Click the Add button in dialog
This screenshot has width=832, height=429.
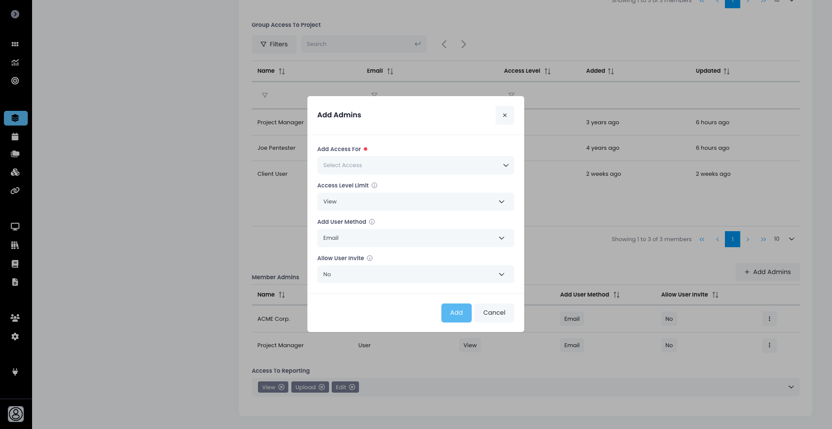456,313
